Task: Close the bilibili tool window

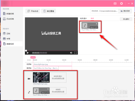Action: (x=132, y=4)
